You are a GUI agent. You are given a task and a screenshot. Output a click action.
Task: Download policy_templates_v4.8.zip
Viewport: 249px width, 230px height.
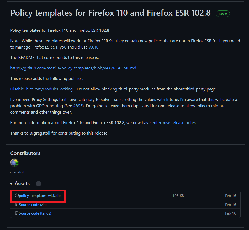pos(40,196)
